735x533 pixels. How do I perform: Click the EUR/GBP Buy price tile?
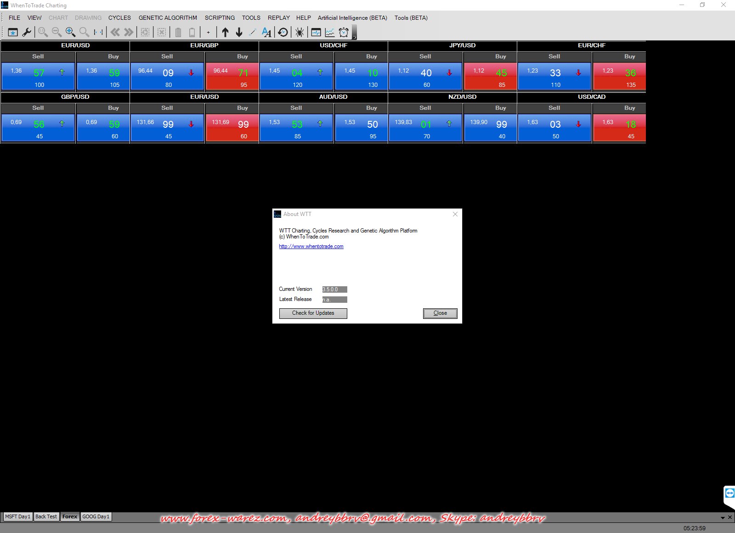click(232, 76)
